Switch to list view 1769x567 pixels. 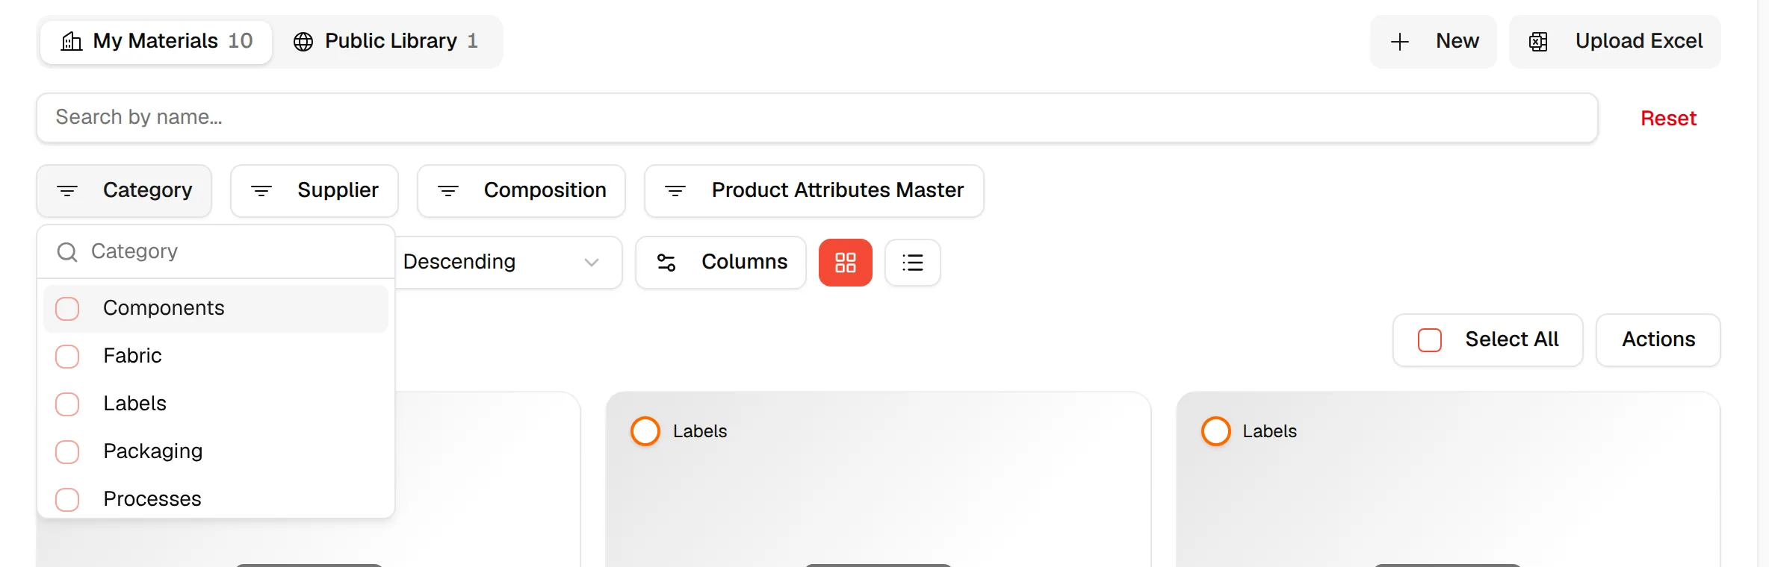[x=913, y=263]
